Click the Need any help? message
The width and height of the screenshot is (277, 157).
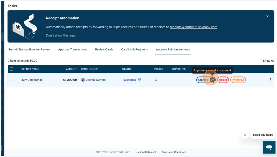[263, 135]
